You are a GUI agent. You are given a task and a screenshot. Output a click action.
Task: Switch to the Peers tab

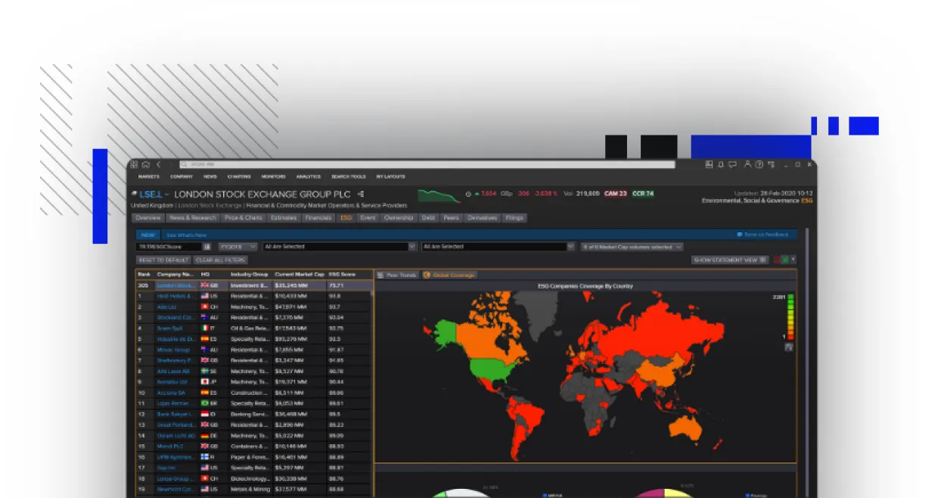coord(452,218)
